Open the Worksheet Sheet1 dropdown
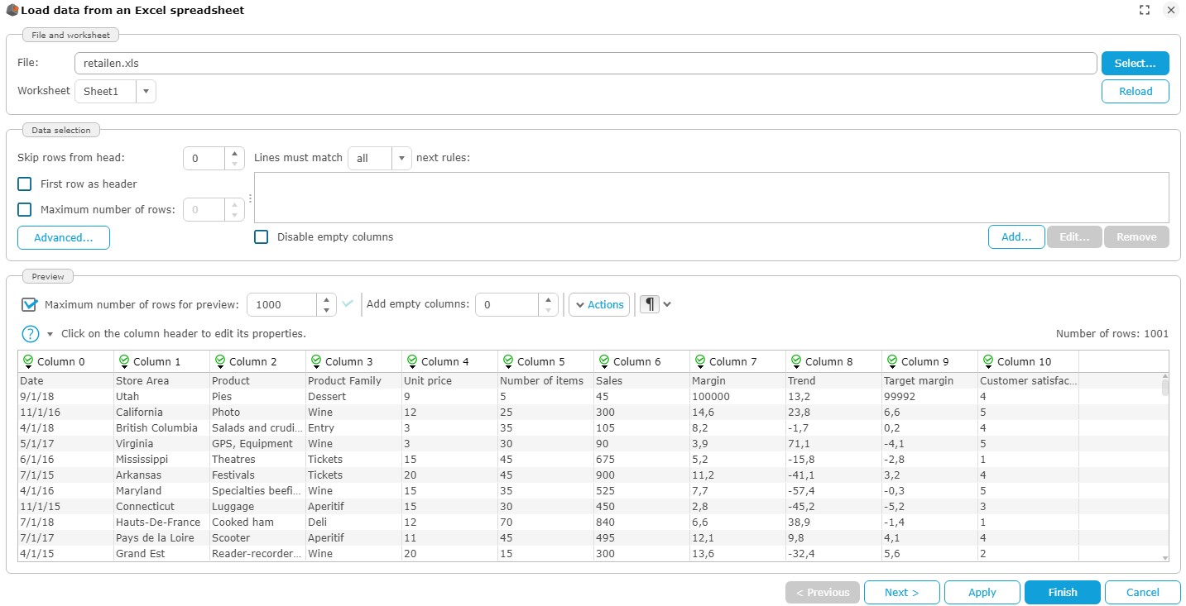Screen dimensions: 1186x606 click(x=146, y=92)
